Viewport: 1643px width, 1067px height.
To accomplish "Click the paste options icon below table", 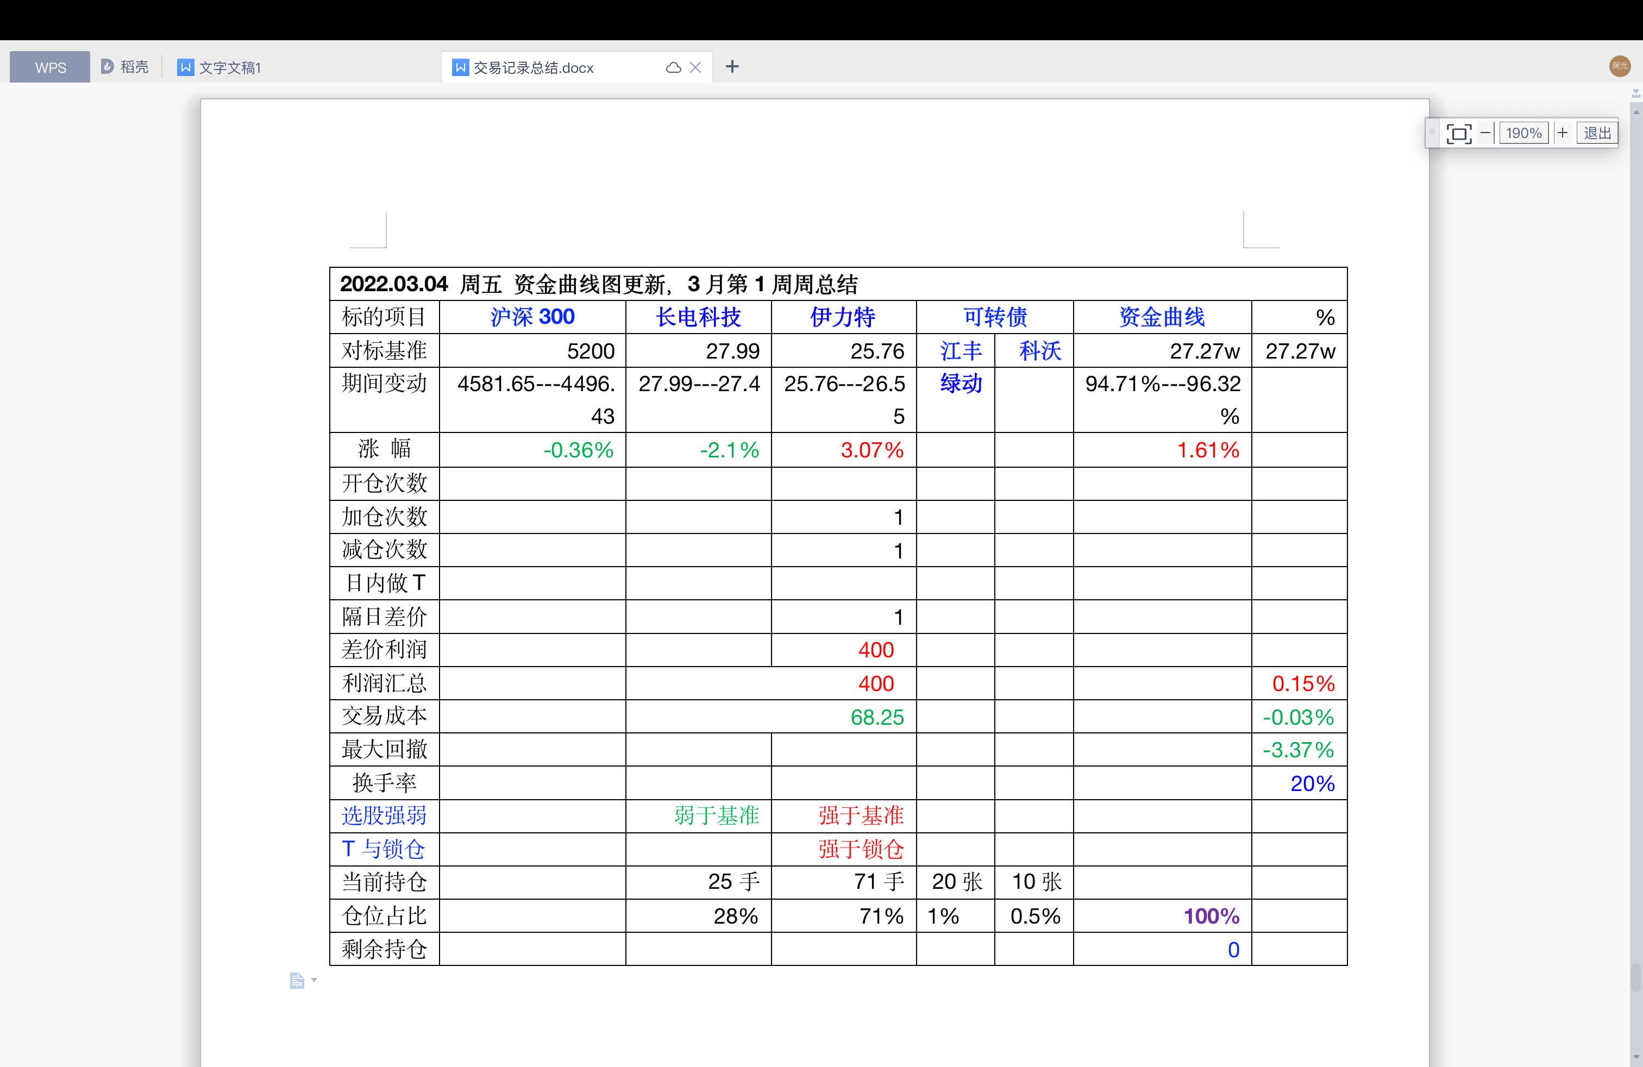I will (x=297, y=980).
